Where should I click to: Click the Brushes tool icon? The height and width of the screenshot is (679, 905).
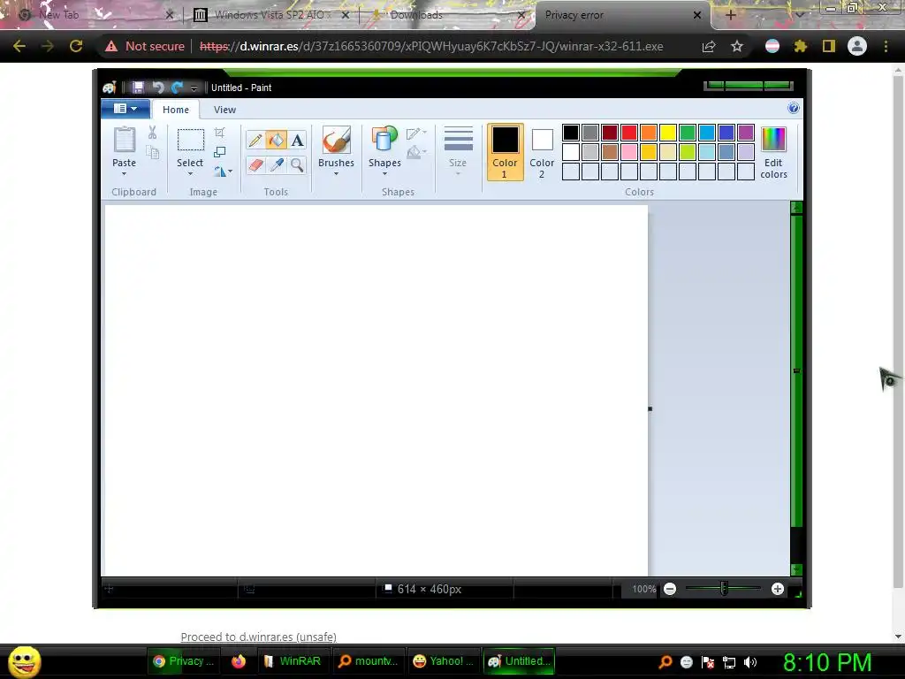(336, 139)
